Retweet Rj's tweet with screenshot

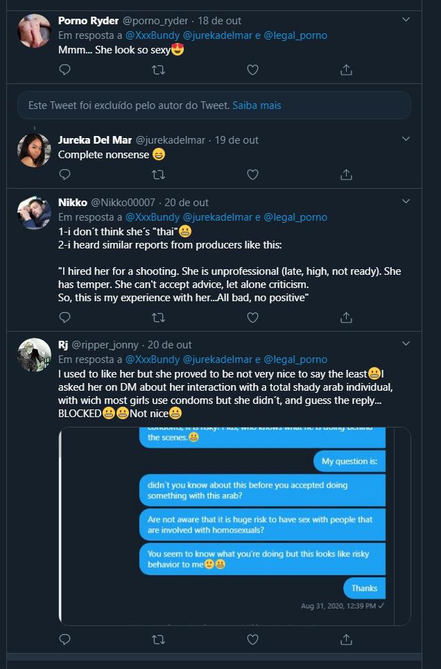(158, 639)
